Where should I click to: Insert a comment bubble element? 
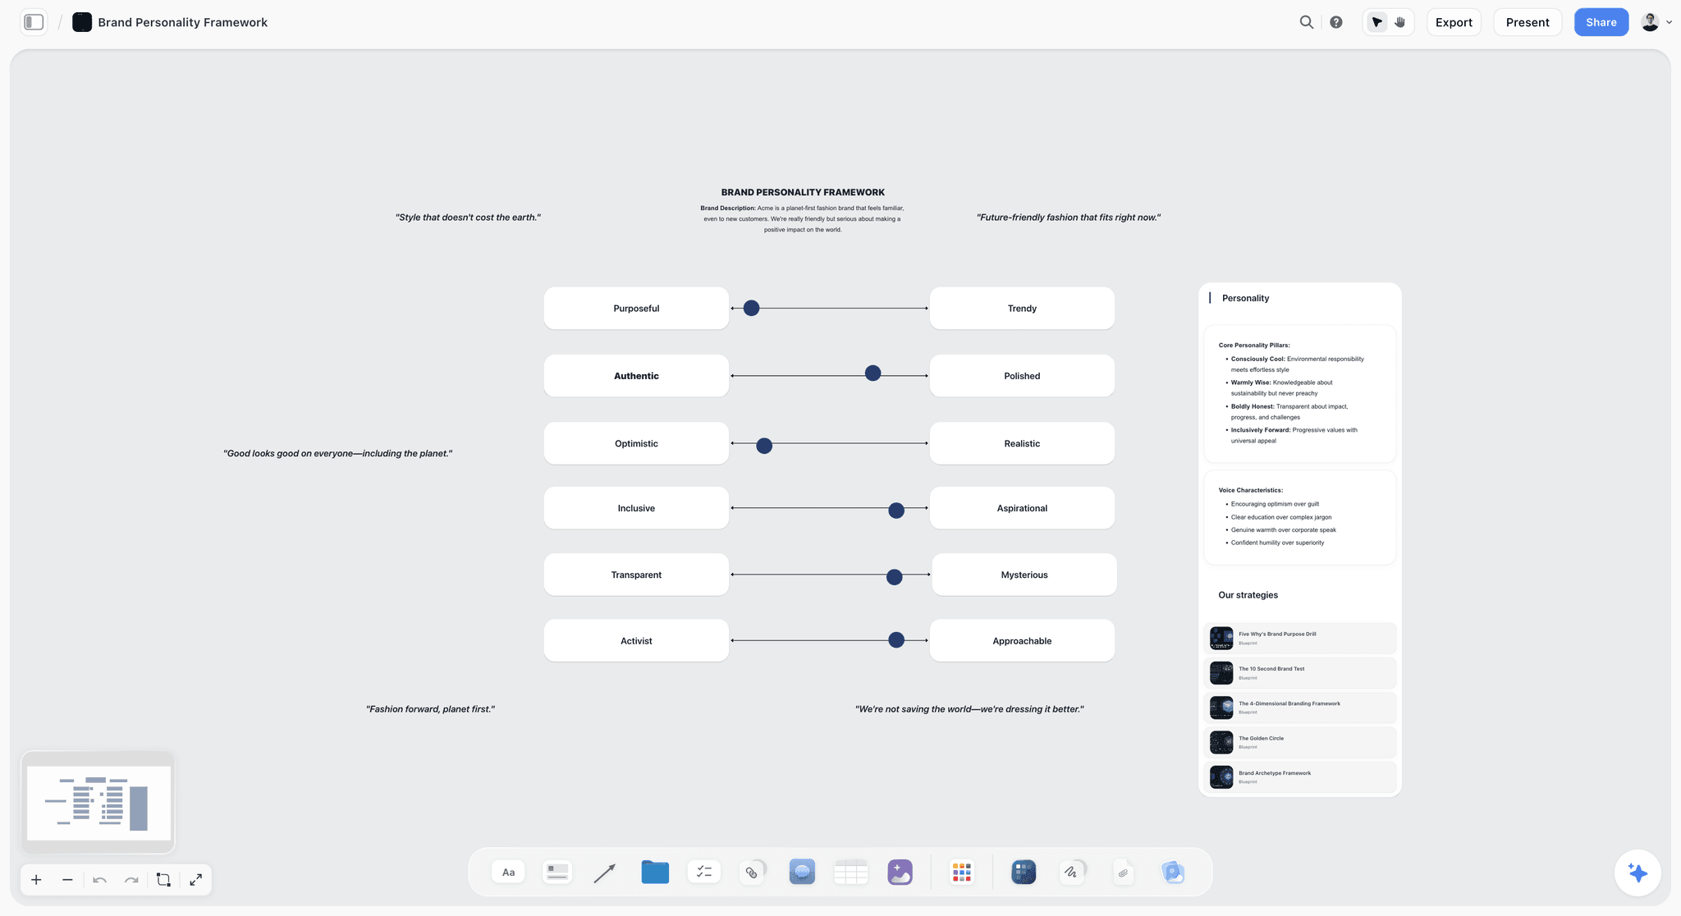point(802,872)
